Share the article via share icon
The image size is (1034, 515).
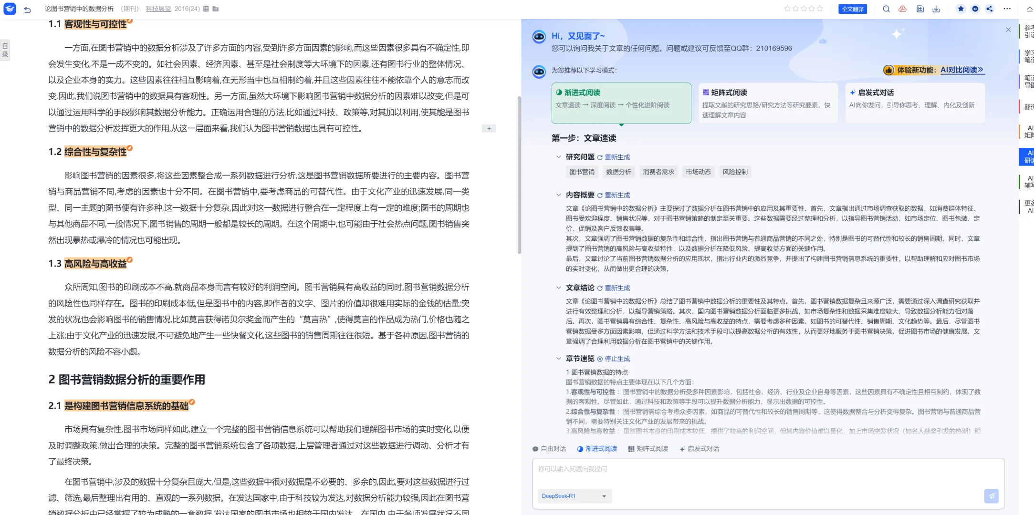tap(990, 9)
